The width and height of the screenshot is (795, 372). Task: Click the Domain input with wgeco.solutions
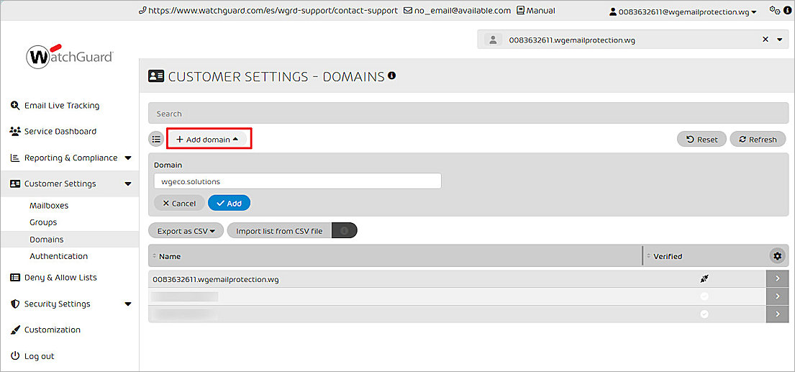tap(298, 181)
